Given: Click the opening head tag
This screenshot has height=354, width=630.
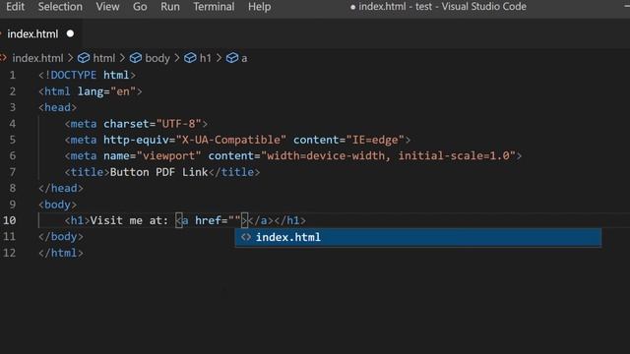Looking at the screenshot, I should click(x=57, y=107).
